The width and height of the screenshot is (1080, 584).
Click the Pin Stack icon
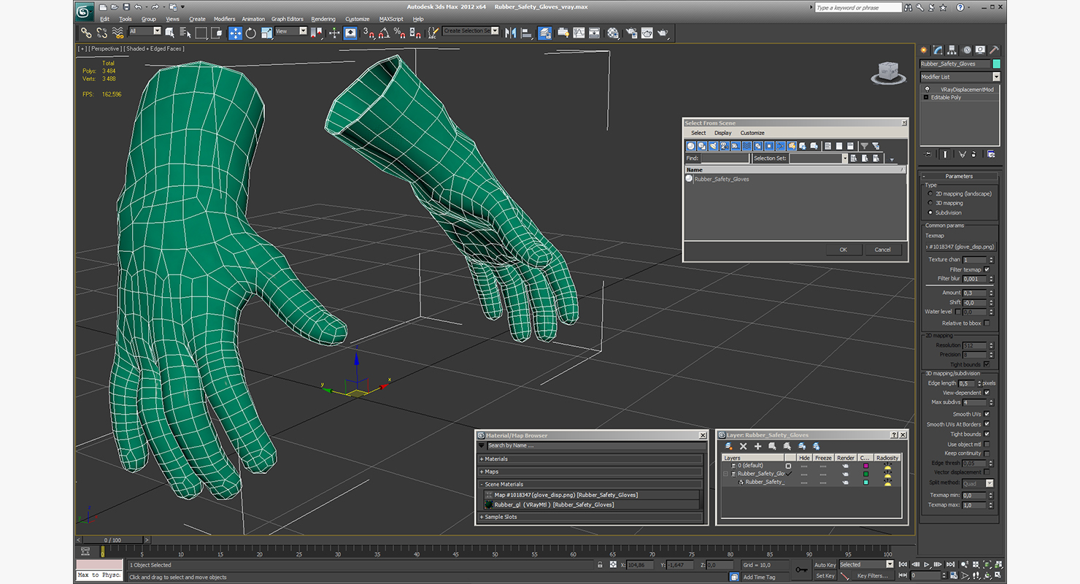point(928,154)
